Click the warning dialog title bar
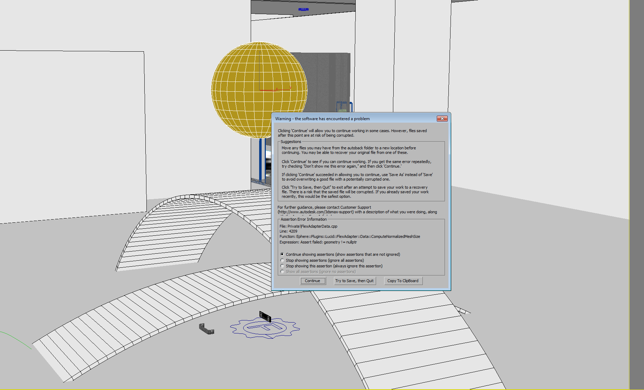The image size is (644, 390). 351,119
